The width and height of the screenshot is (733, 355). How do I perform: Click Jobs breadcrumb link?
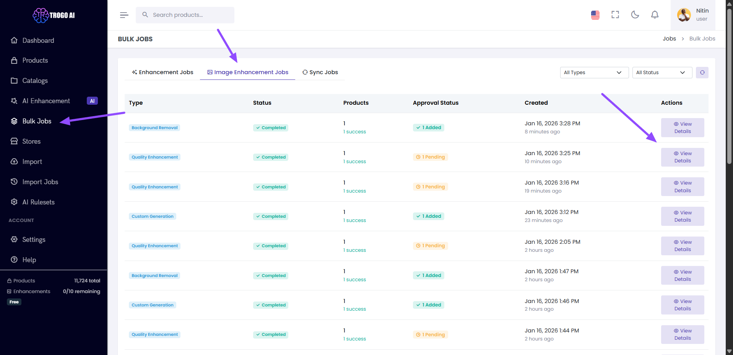click(669, 39)
